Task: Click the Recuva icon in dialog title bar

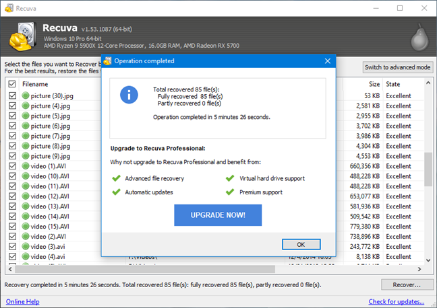Action: (107, 61)
